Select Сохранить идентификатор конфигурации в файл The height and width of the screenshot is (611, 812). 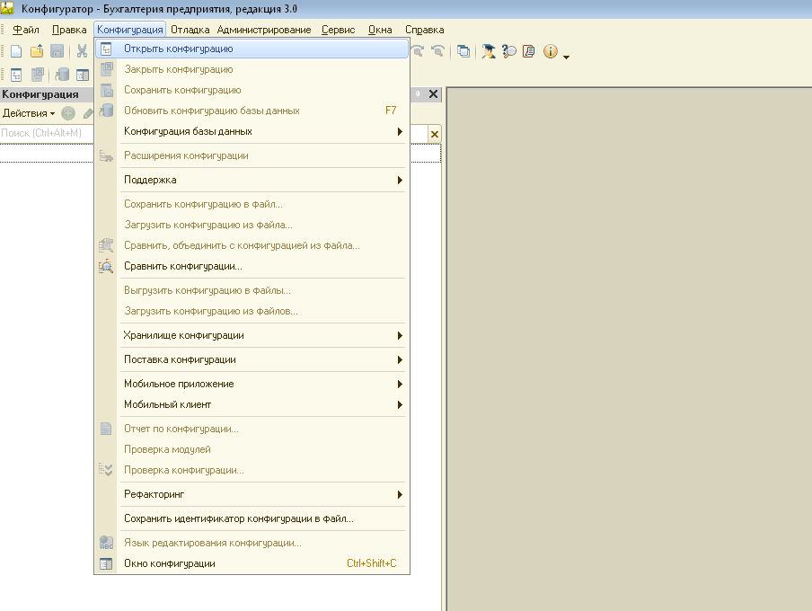pos(252,518)
